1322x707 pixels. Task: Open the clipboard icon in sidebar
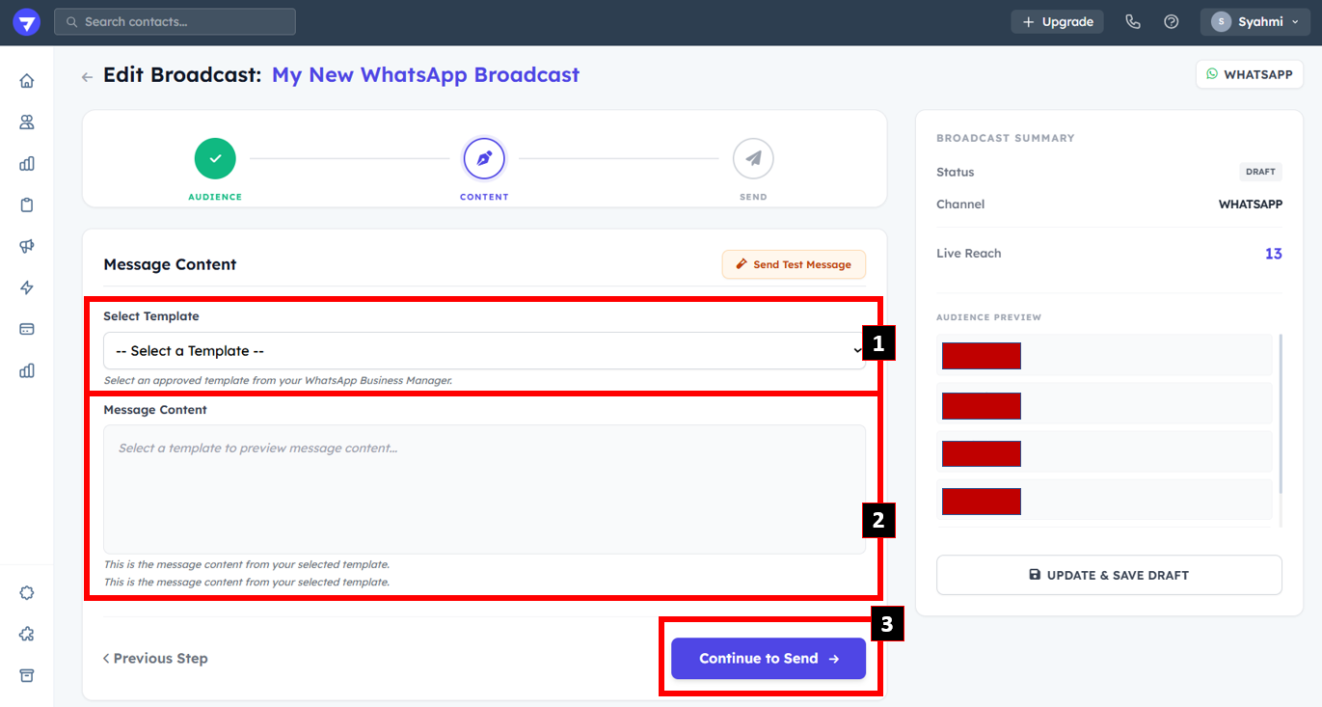(27, 204)
